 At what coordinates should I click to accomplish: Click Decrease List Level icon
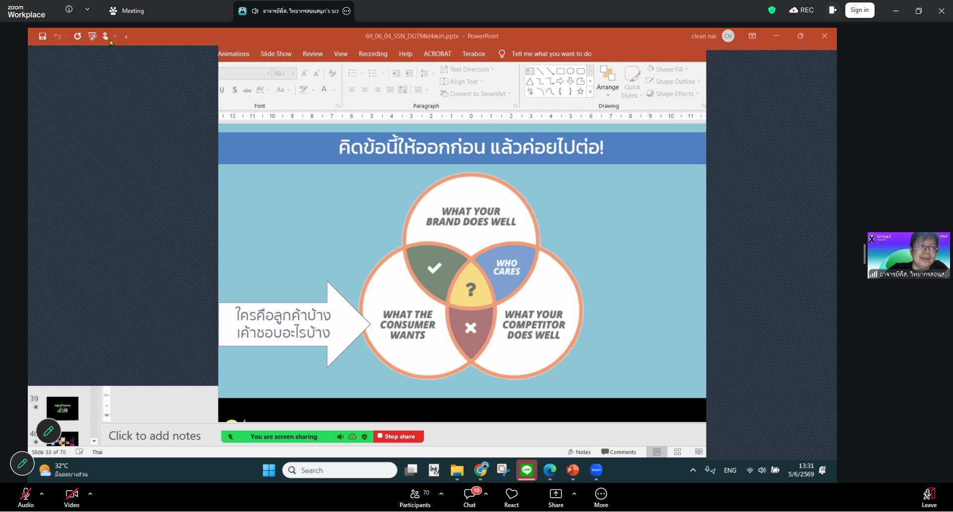point(396,73)
